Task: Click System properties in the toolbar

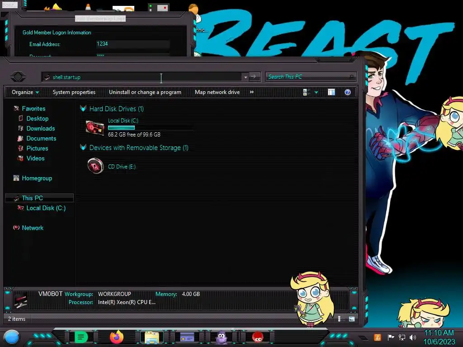Action: (74, 92)
